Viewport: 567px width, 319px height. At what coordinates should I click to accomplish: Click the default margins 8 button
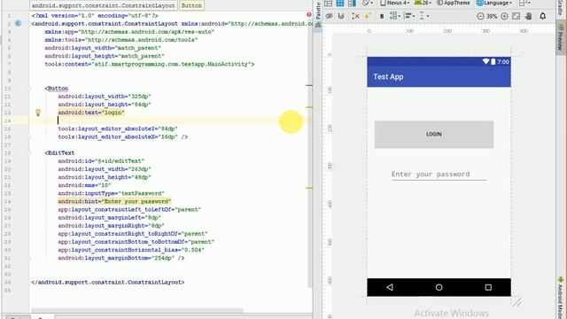point(382,16)
